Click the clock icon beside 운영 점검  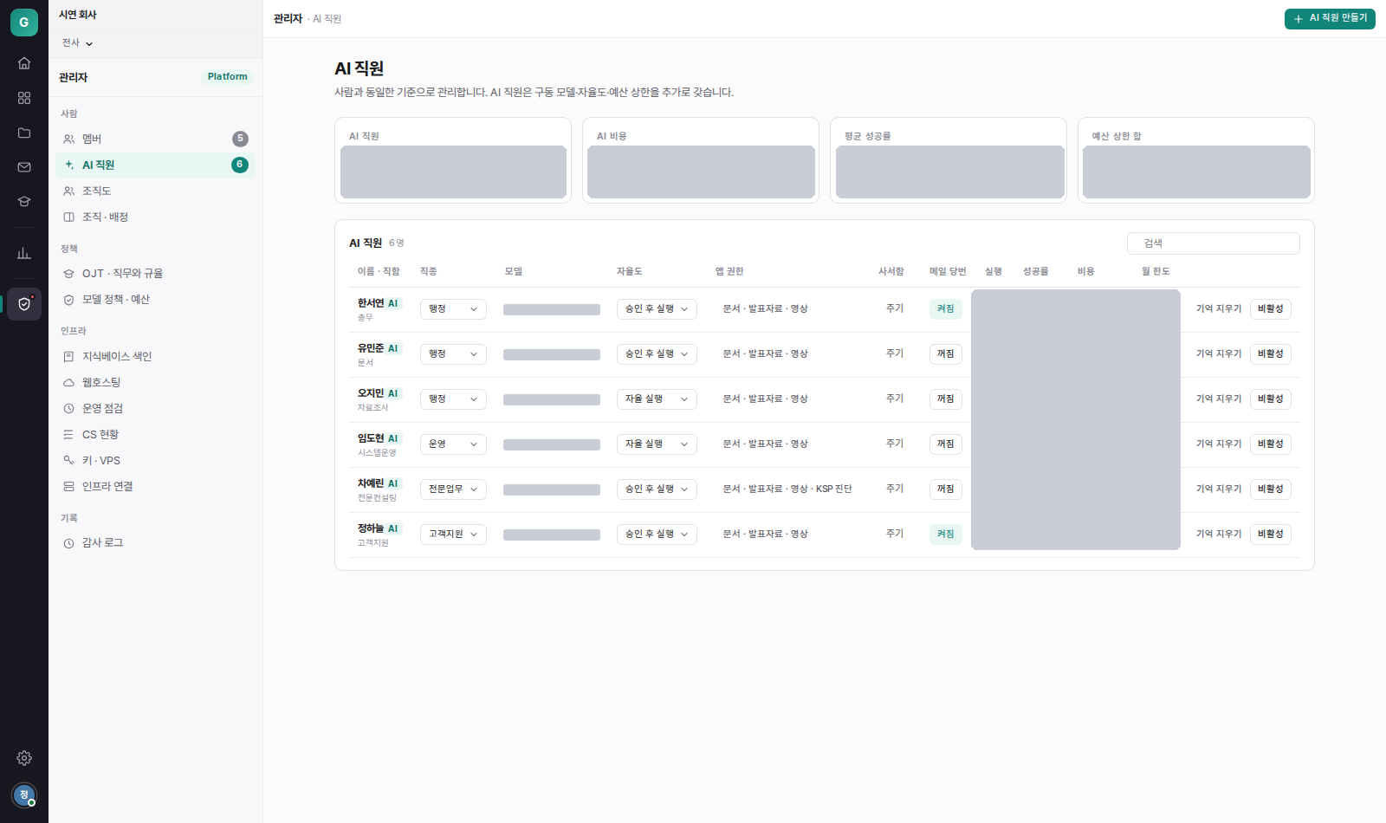tap(68, 408)
